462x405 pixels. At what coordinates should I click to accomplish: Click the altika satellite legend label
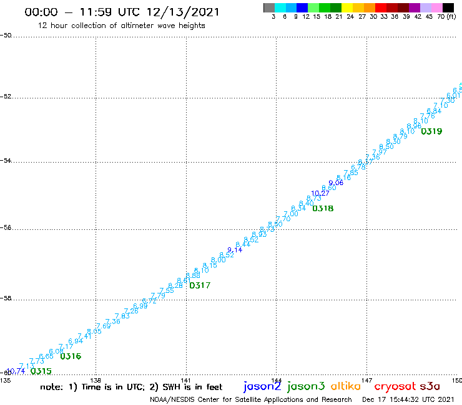(x=345, y=386)
